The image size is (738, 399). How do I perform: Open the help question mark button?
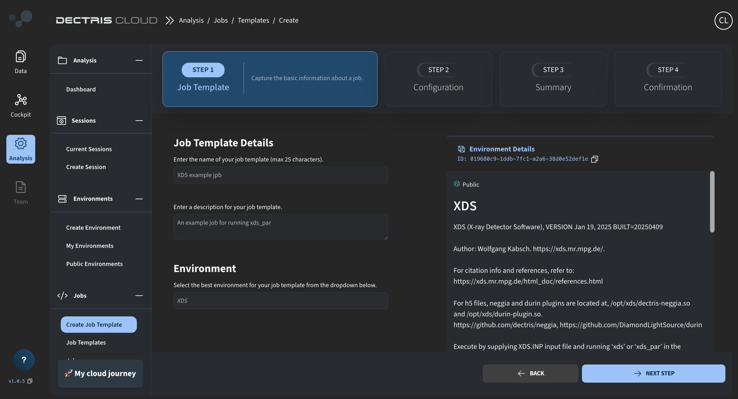pos(24,360)
